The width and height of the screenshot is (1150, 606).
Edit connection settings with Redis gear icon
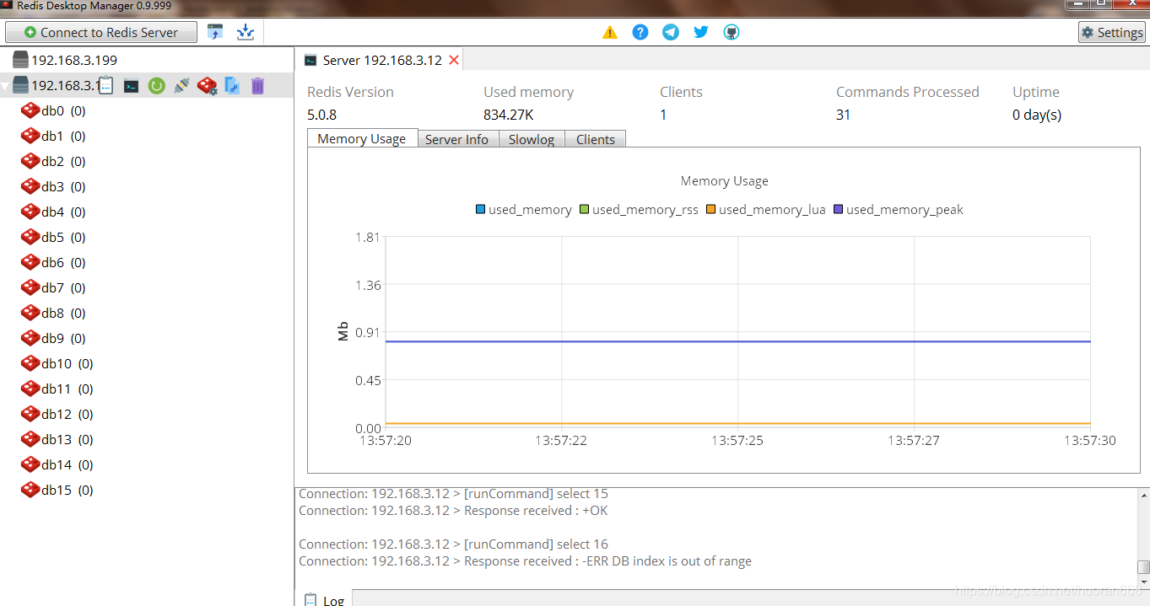(x=208, y=85)
